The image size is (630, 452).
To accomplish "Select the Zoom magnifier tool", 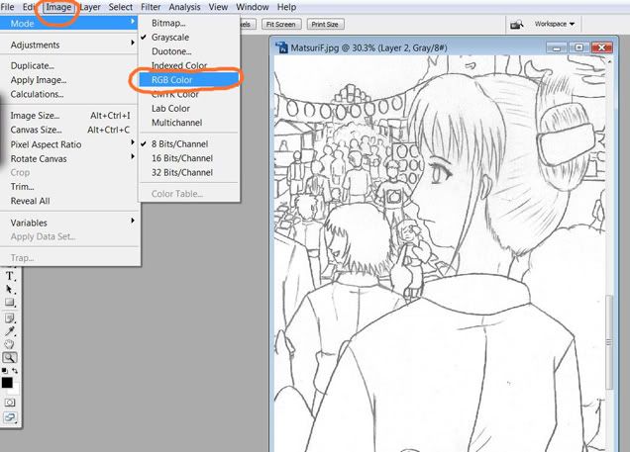I will [x=10, y=357].
